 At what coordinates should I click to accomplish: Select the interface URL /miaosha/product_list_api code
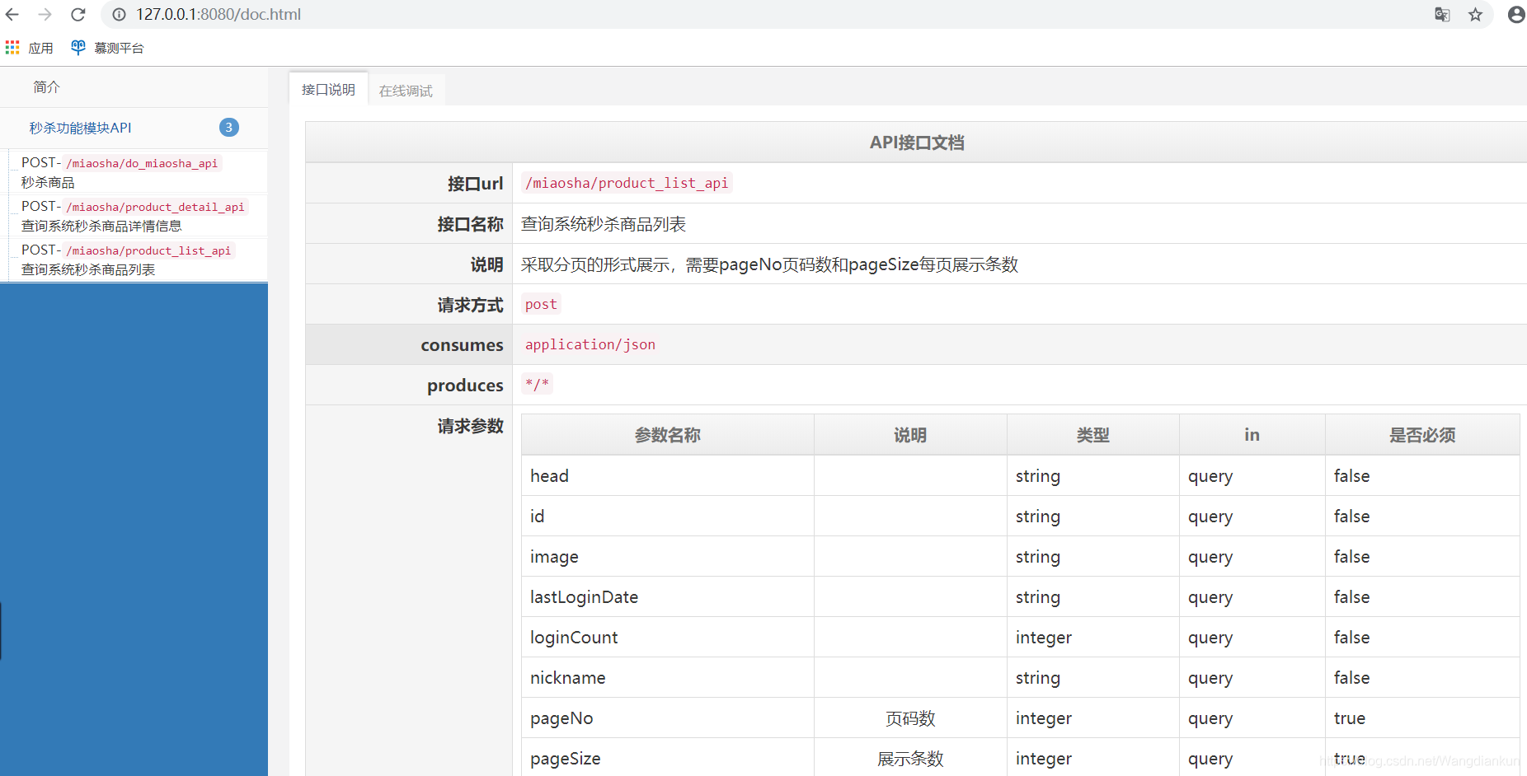tap(627, 183)
